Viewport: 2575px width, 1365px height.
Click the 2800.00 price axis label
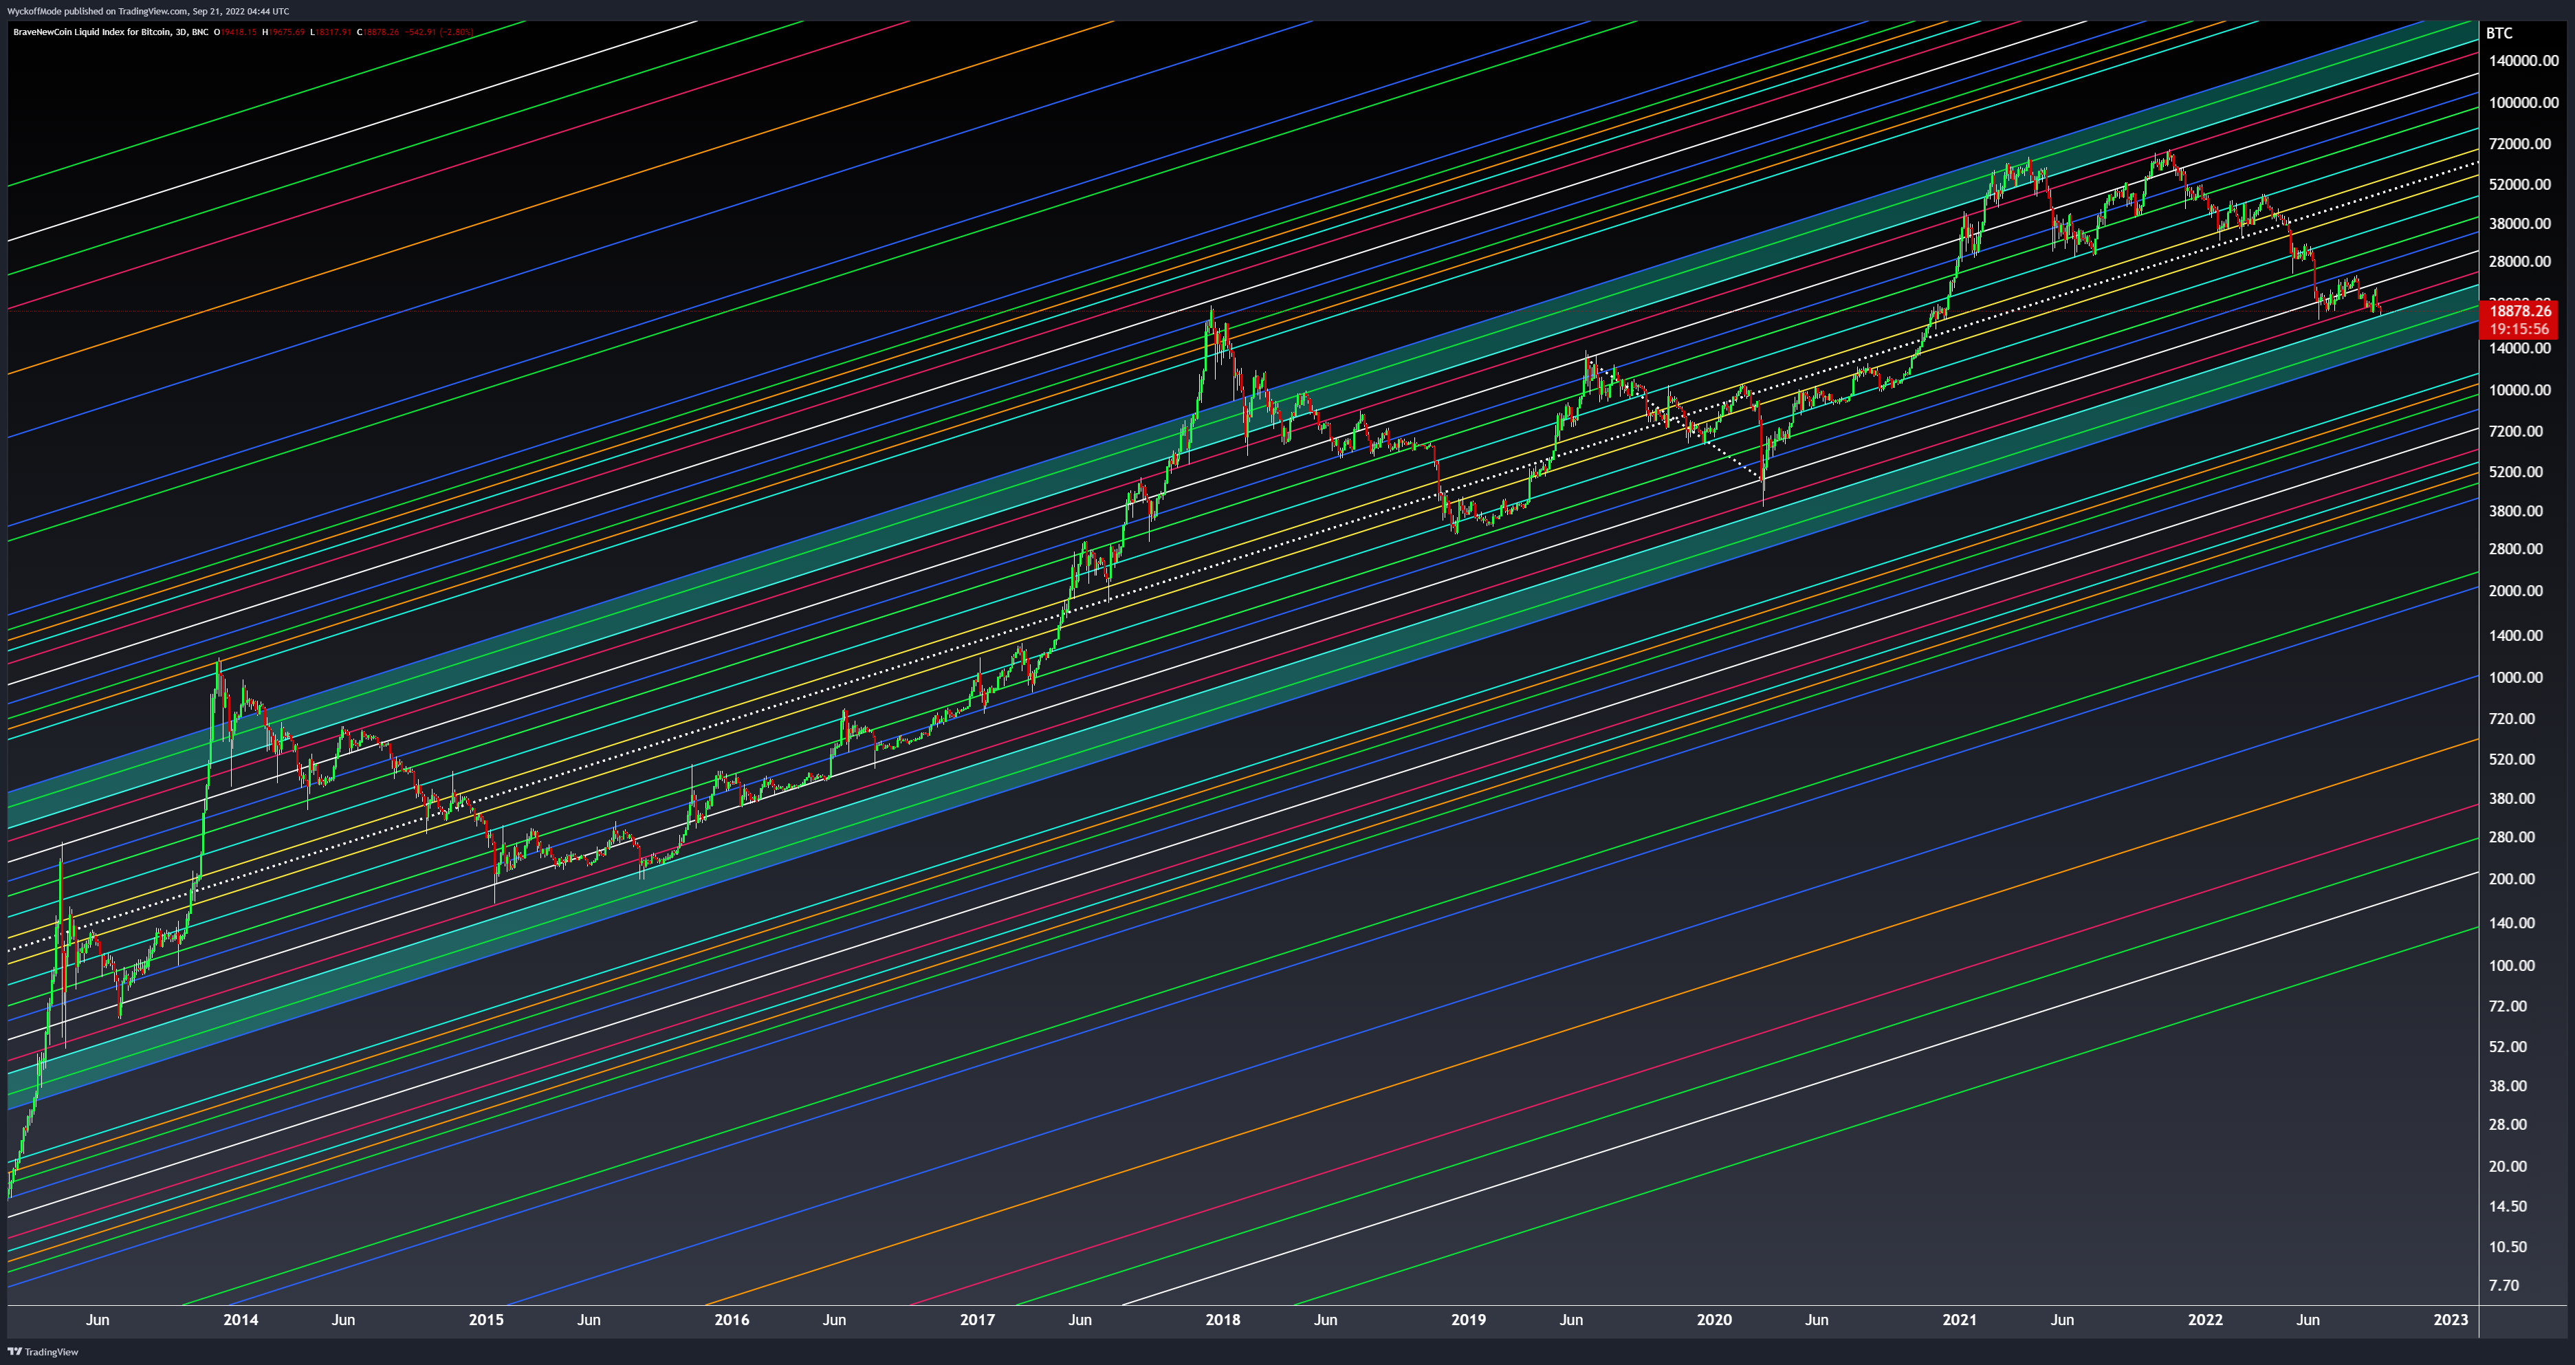(2516, 549)
